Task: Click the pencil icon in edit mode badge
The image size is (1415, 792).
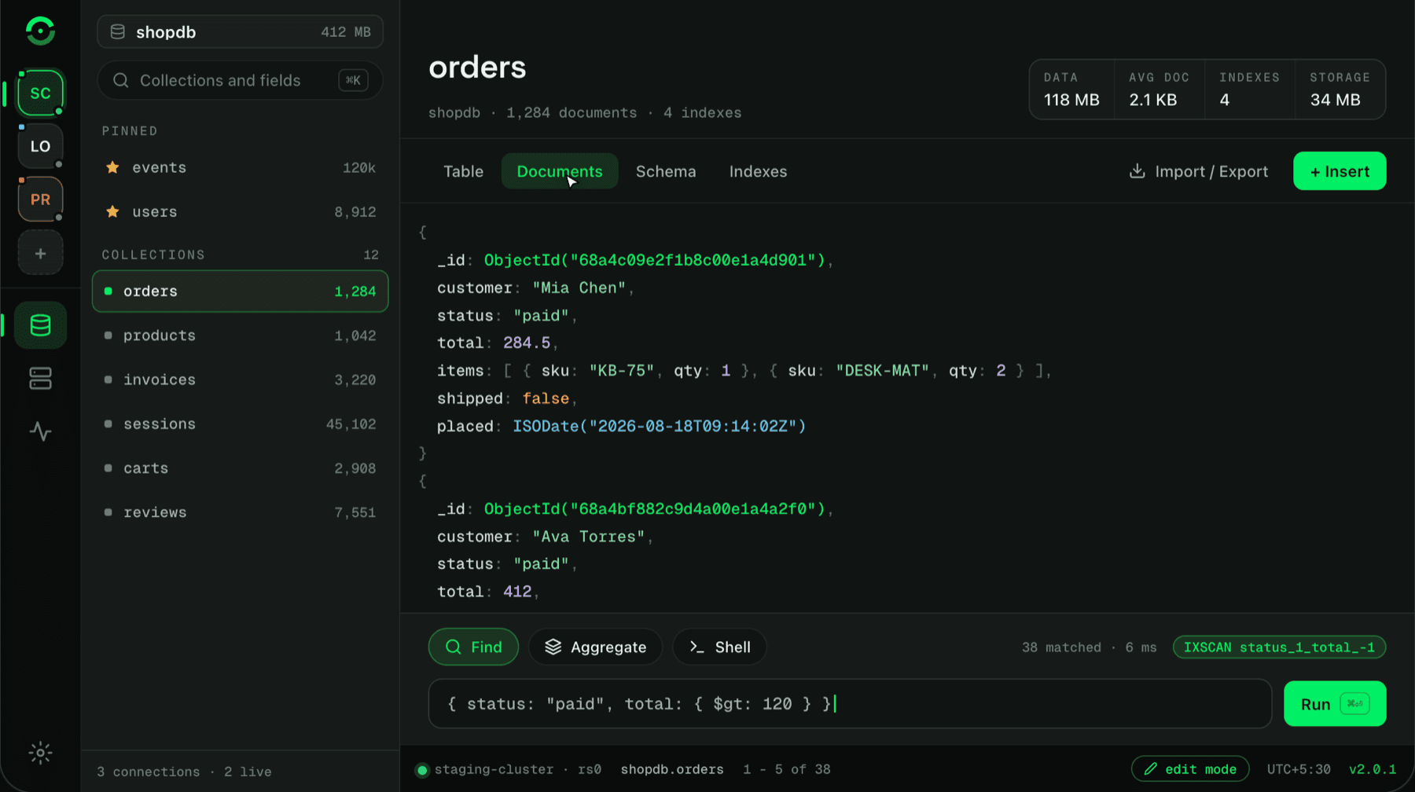Action: (1150, 769)
